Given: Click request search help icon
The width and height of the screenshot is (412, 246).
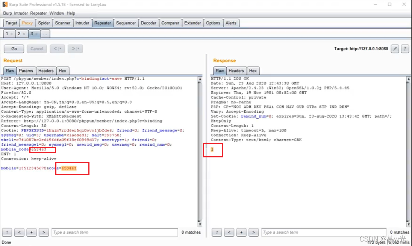Looking at the screenshot, I should 7,232.
